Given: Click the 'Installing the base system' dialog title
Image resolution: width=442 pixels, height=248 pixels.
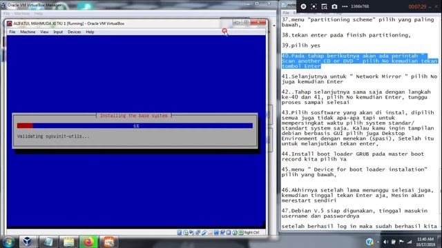Looking at the screenshot, I should (x=133, y=116).
